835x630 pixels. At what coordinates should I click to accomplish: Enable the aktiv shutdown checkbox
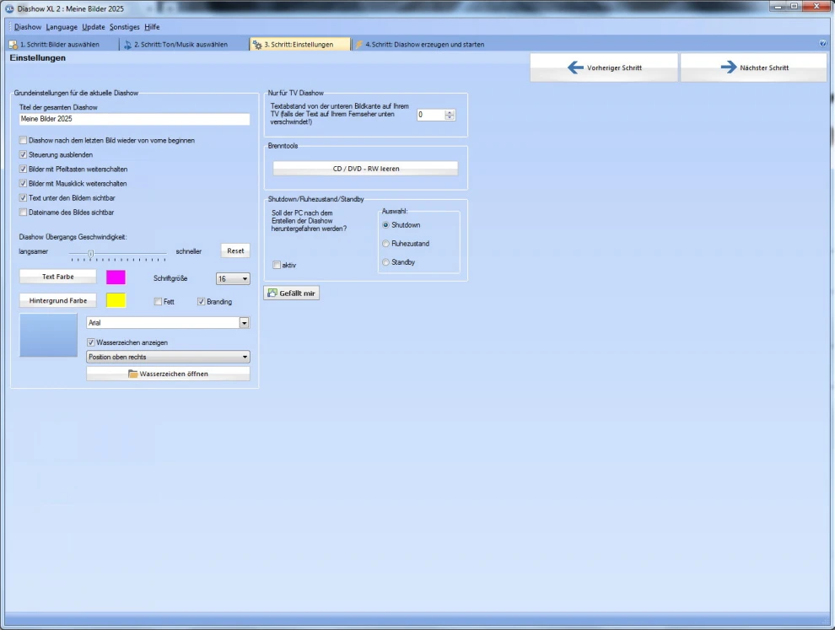point(277,265)
